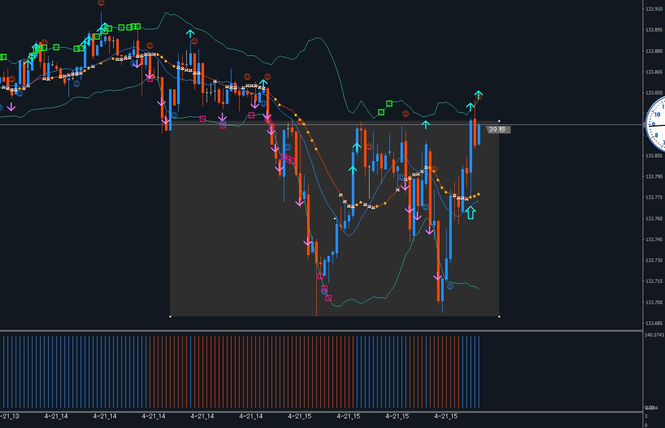The image size is (665, 428).
Task: Open the analog clock widget at the right edge
Action: coord(655,124)
